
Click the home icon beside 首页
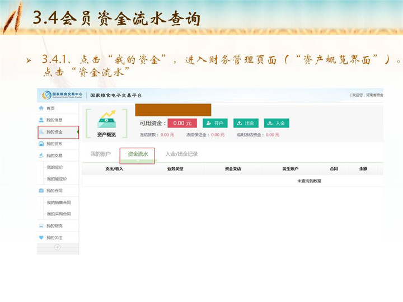(41, 108)
